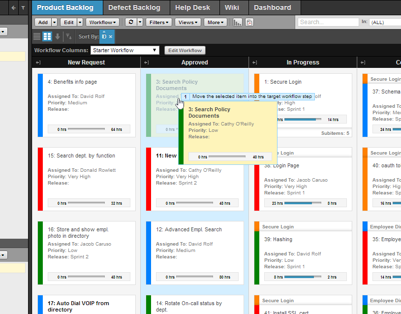
Task: Click "Priority: Medium" on card 12
Action: pos(176,251)
